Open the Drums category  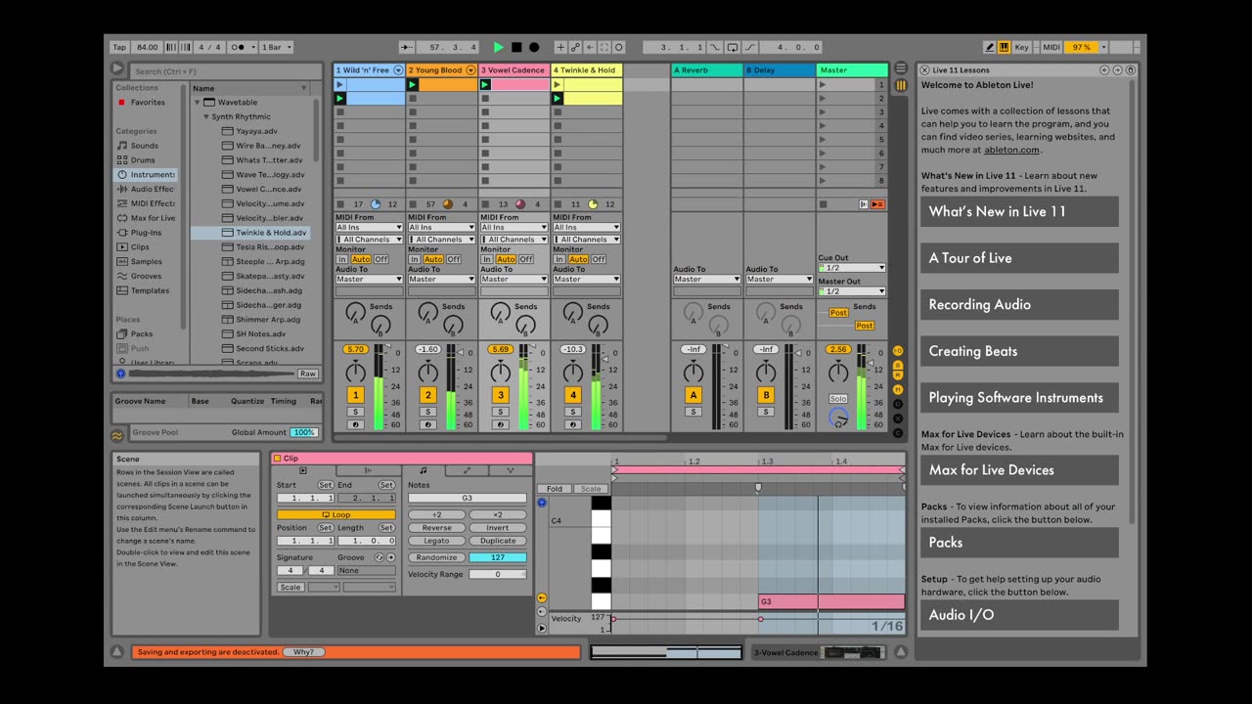pyautogui.click(x=143, y=160)
